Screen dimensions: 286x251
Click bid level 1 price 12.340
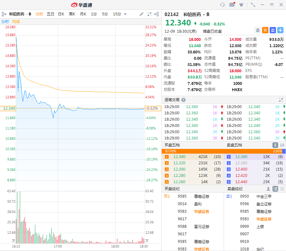(x=179, y=157)
